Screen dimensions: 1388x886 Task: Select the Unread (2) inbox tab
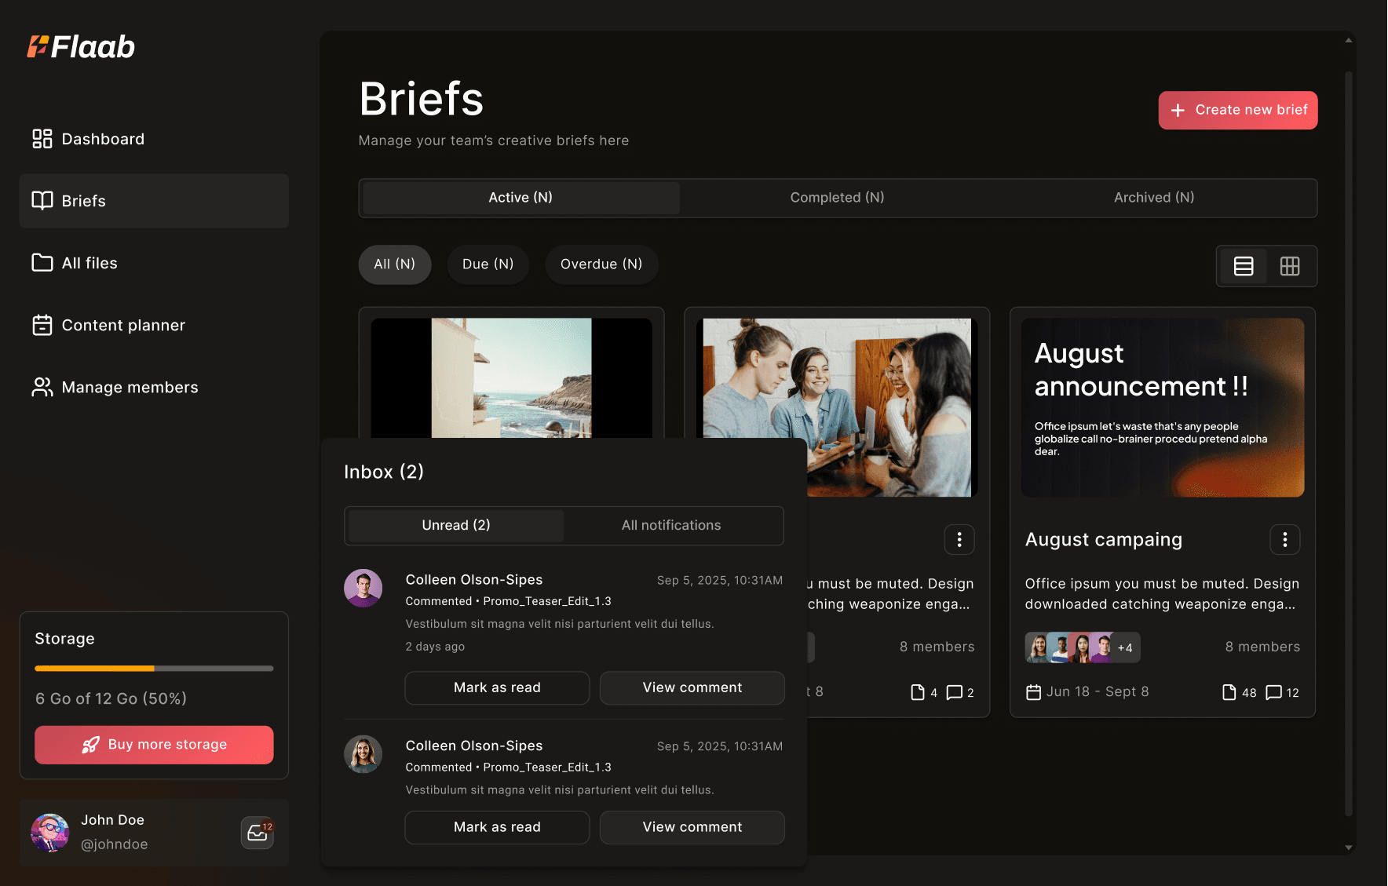click(x=456, y=526)
